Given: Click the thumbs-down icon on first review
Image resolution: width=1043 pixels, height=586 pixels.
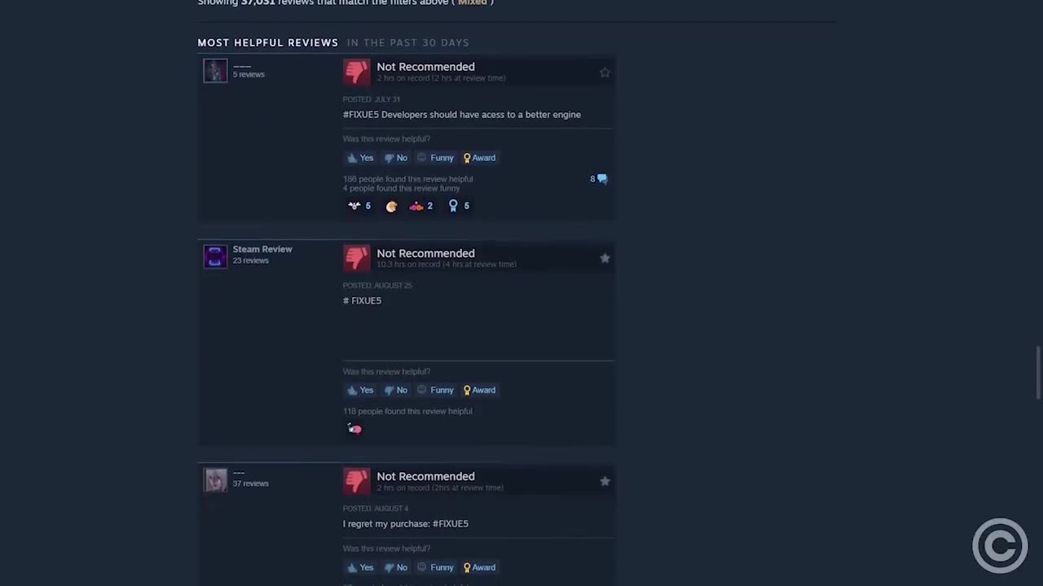Looking at the screenshot, I should 356,72.
